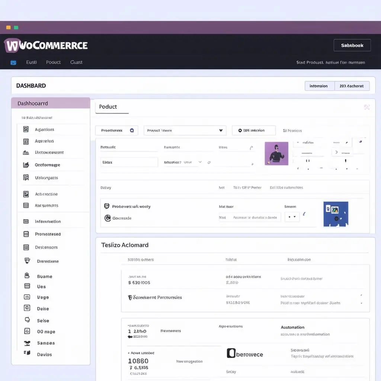This screenshot has width=381, height=381.
Task: Click the Seise sidebar icon
Action: [28, 320]
